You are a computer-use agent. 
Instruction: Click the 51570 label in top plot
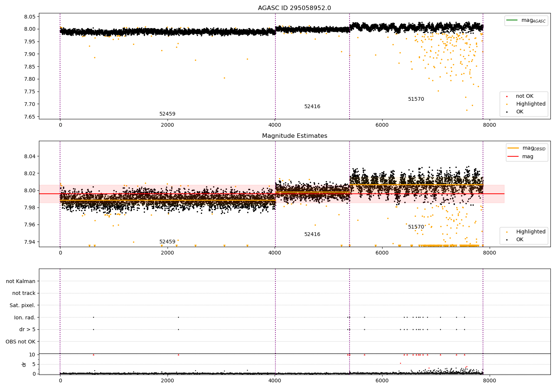(416, 99)
